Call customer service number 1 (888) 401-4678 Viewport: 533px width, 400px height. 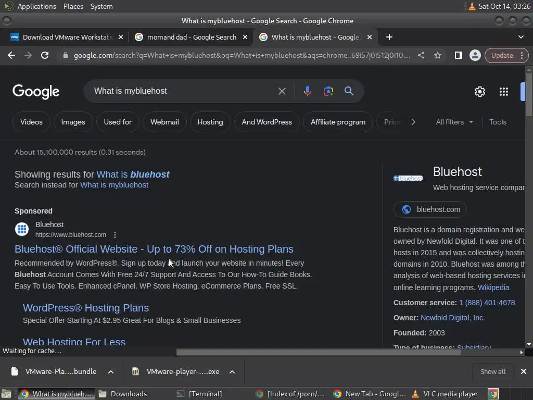coord(487,303)
